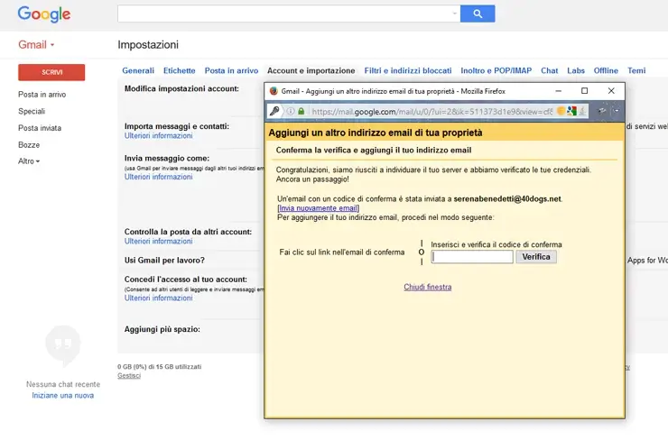668x440 pixels.
Task: Click the address serenabenedetti@40dogs.net
Action: 507,198
